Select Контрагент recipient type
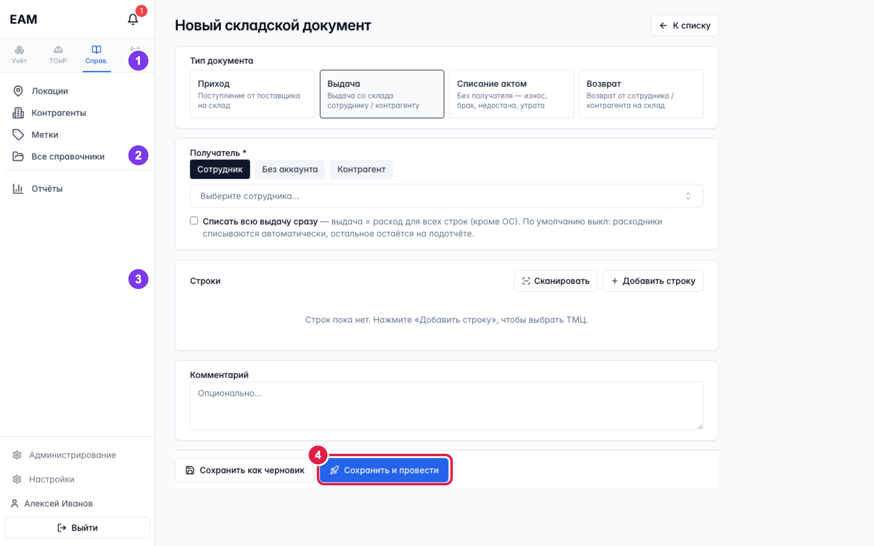Screen dimensions: 874x546 [361, 169]
